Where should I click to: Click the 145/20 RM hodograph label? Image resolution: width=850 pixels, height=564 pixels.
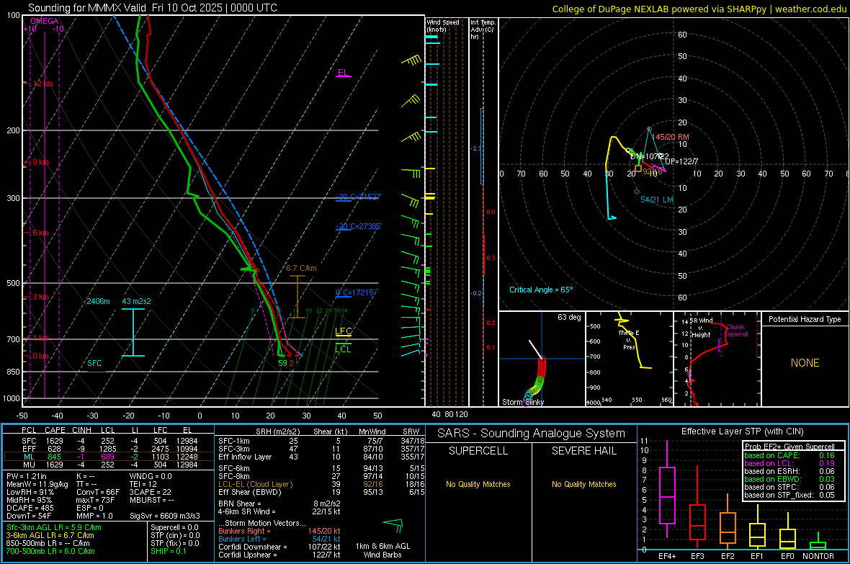tap(670, 137)
